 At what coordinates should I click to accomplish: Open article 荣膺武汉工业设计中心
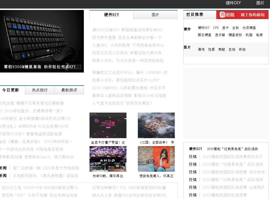coord(130,72)
